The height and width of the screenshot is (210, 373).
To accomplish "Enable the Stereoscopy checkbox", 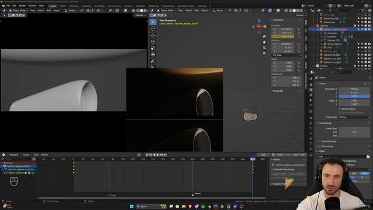I will tap(320, 146).
